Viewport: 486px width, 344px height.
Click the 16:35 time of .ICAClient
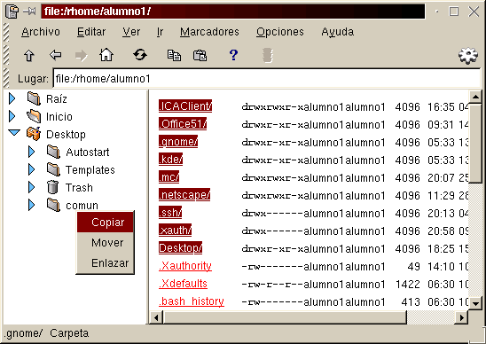[441, 107]
